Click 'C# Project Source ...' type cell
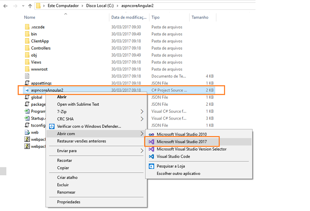Screen dimensions: 310x211 click(x=169, y=90)
